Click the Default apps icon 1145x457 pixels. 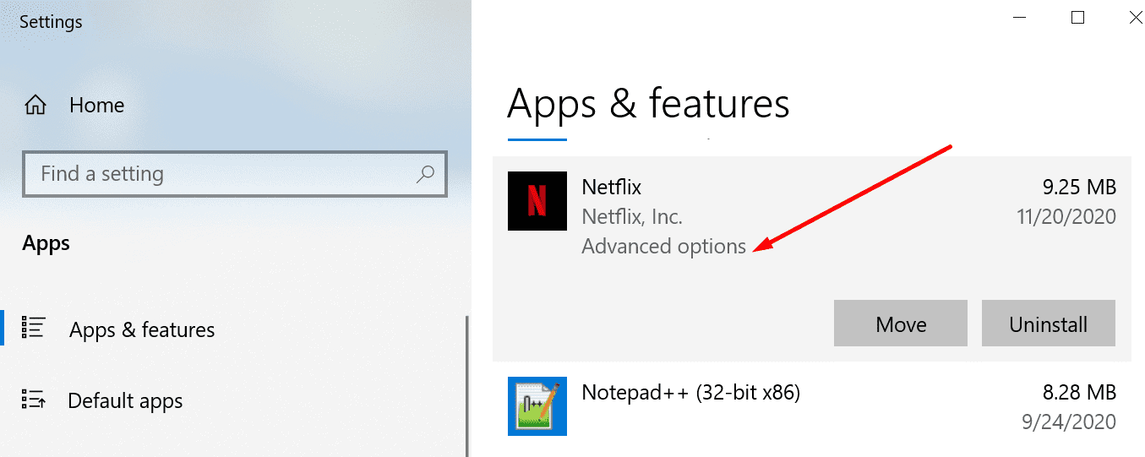click(x=34, y=398)
